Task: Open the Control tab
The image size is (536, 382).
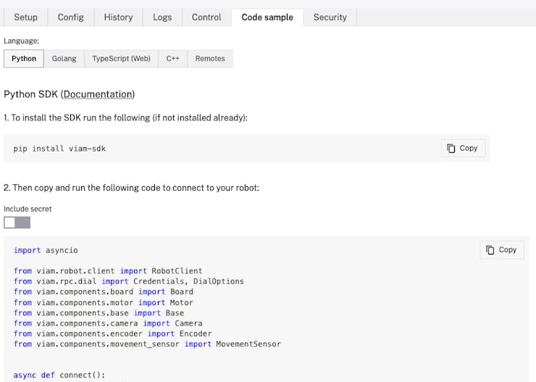Action: 206,17
